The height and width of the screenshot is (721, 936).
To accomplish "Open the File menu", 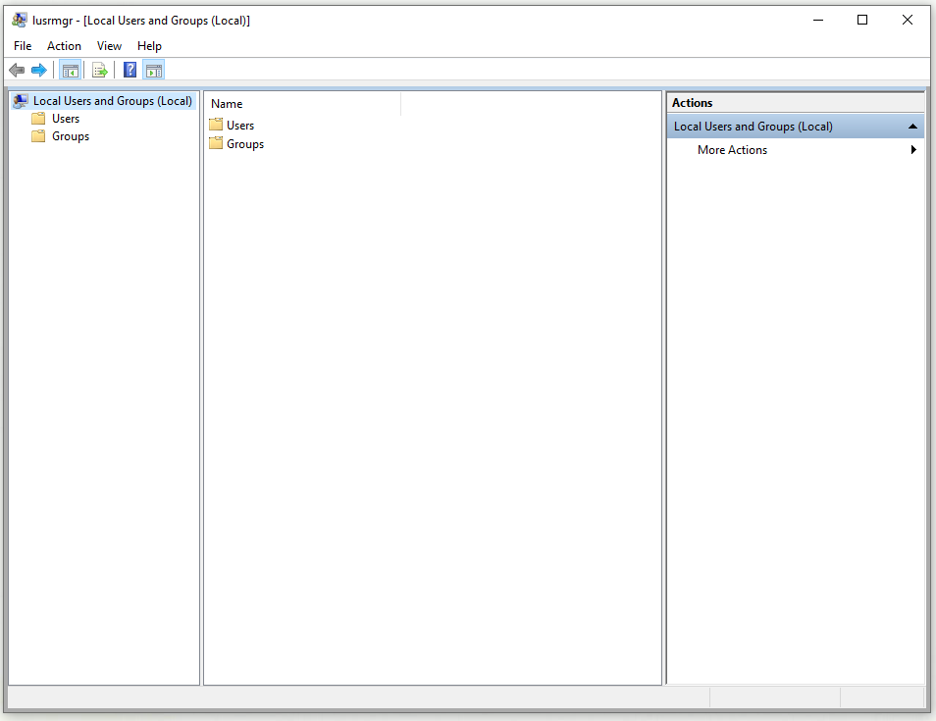I will [23, 46].
